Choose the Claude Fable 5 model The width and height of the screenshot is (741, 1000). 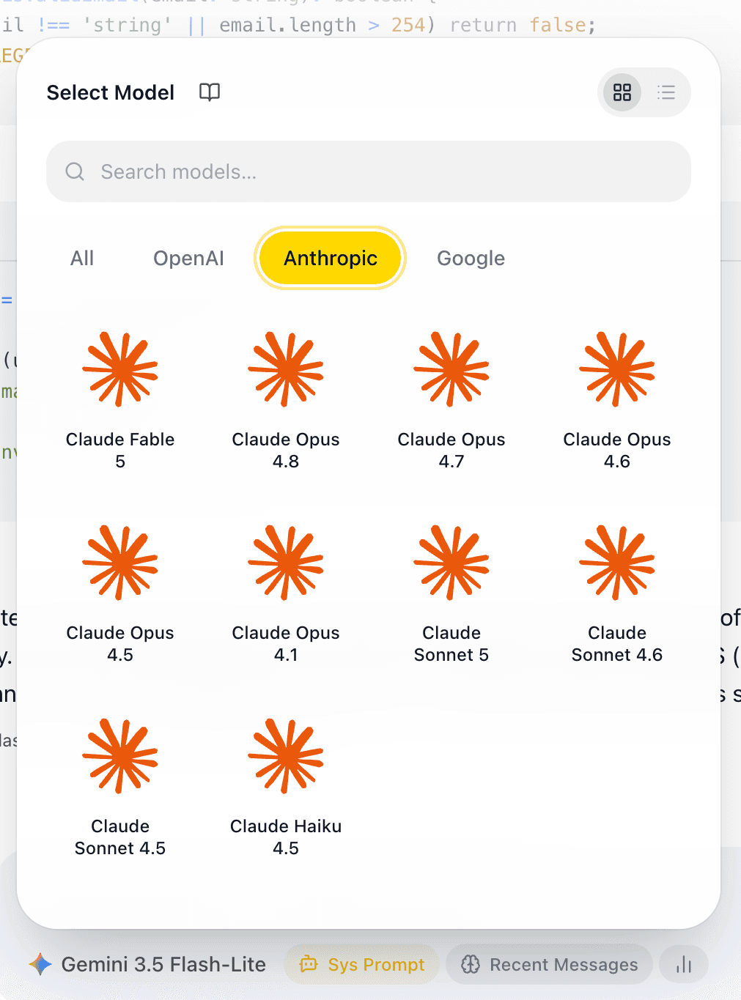(x=120, y=400)
